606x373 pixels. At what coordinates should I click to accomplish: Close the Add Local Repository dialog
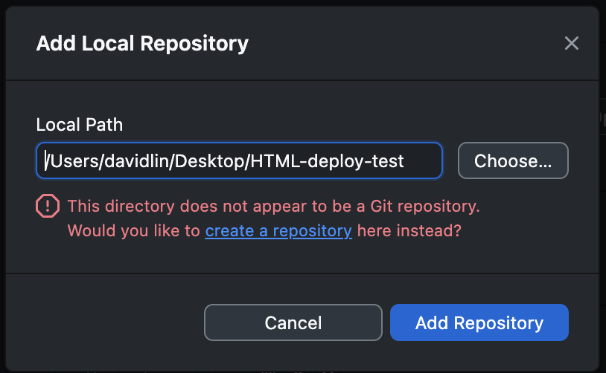[572, 43]
